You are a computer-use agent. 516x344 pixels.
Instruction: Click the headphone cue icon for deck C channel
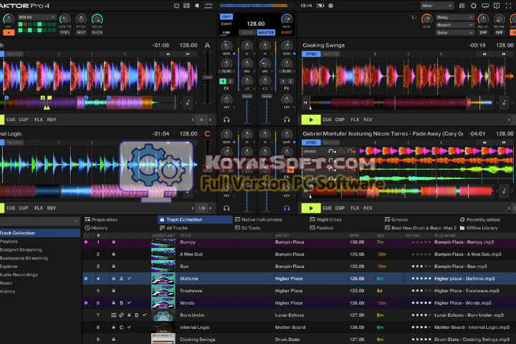pyautogui.click(x=226, y=208)
